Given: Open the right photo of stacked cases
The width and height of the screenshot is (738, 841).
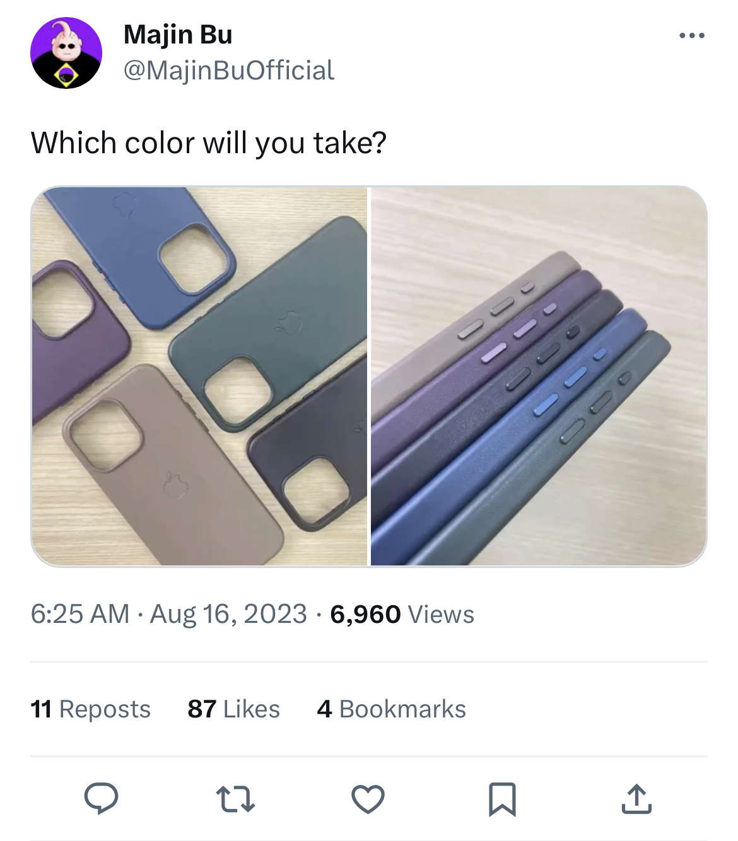Looking at the screenshot, I should (x=539, y=376).
